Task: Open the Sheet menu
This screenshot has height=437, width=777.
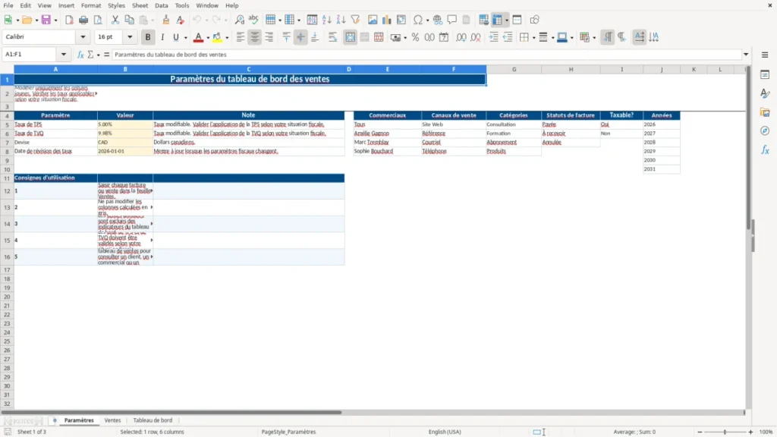Action: tap(140, 5)
